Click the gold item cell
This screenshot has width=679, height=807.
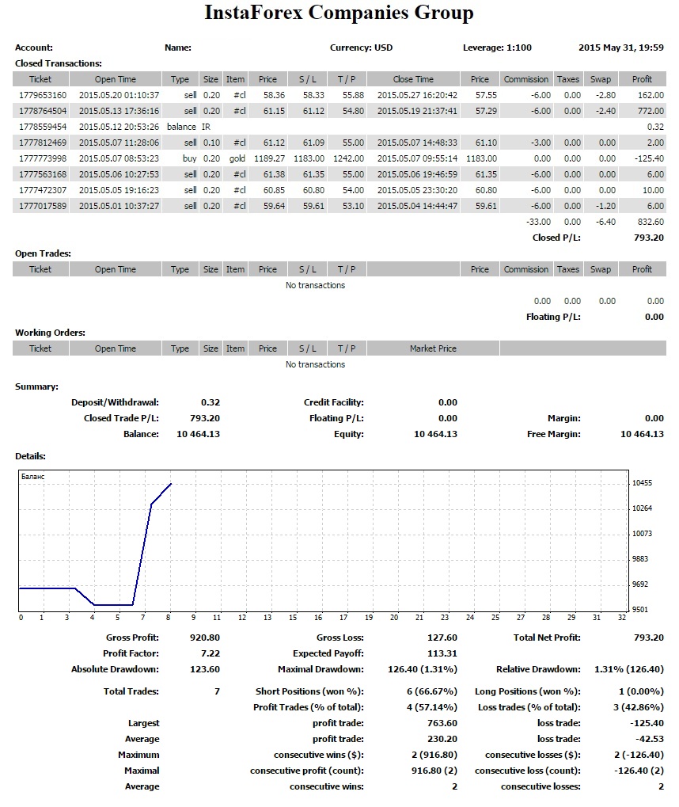pyautogui.click(x=237, y=158)
